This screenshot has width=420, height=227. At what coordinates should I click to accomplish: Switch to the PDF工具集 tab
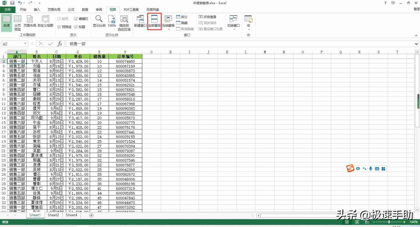[131, 9]
